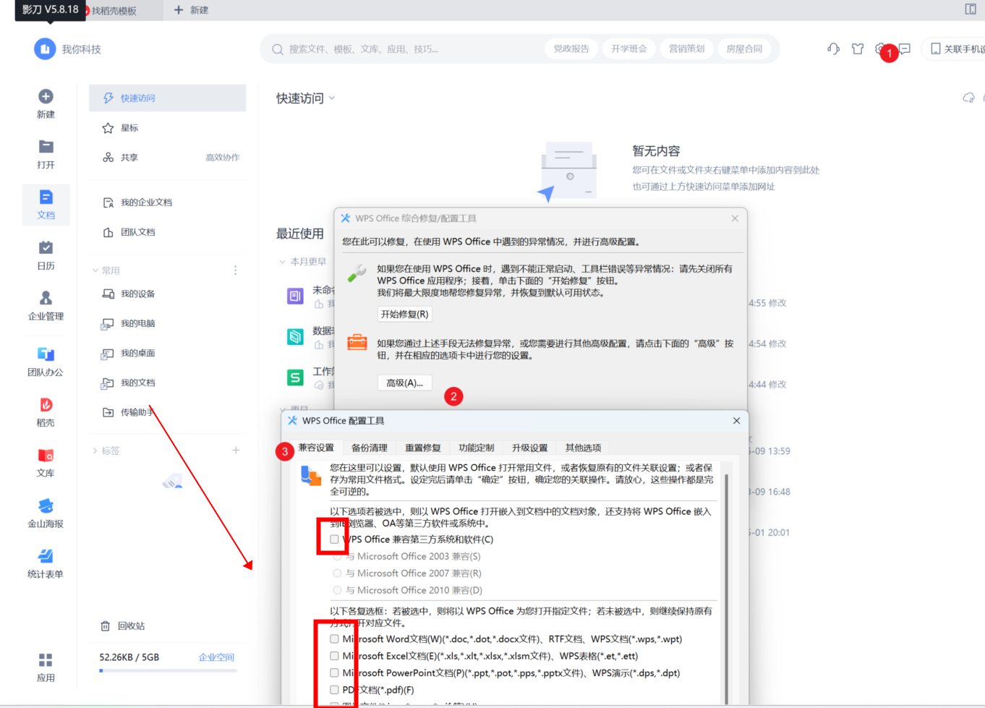Switch to the 备份清理 tab
Viewport: 985px width, 708px height.
[x=370, y=448]
